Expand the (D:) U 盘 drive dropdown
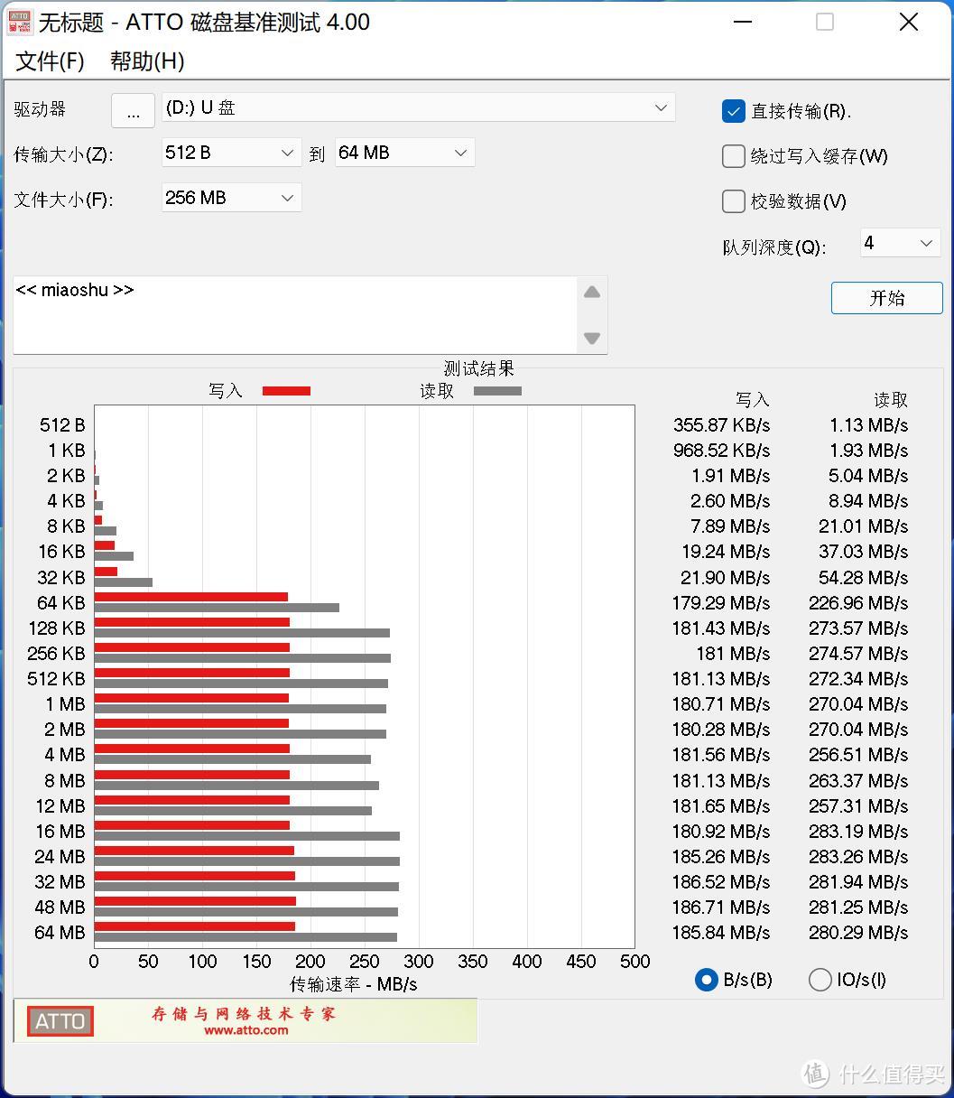 coord(419,107)
